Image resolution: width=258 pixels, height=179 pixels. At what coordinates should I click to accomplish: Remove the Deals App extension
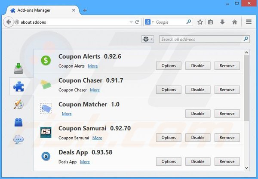coord(227,161)
